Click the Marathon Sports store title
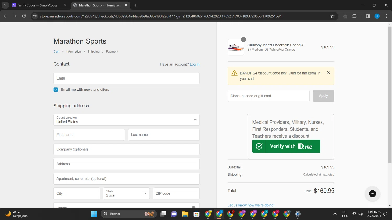Screen dimensions: 392x220 (x=80, y=41)
